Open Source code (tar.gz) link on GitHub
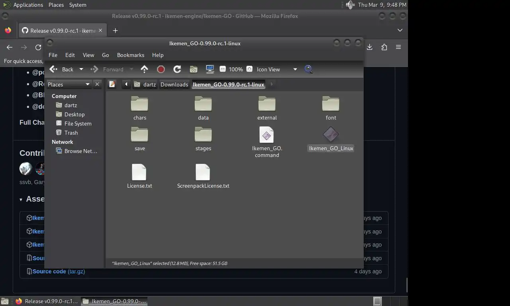The height and width of the screenshot is (306, 510). (x=59, y=271)
